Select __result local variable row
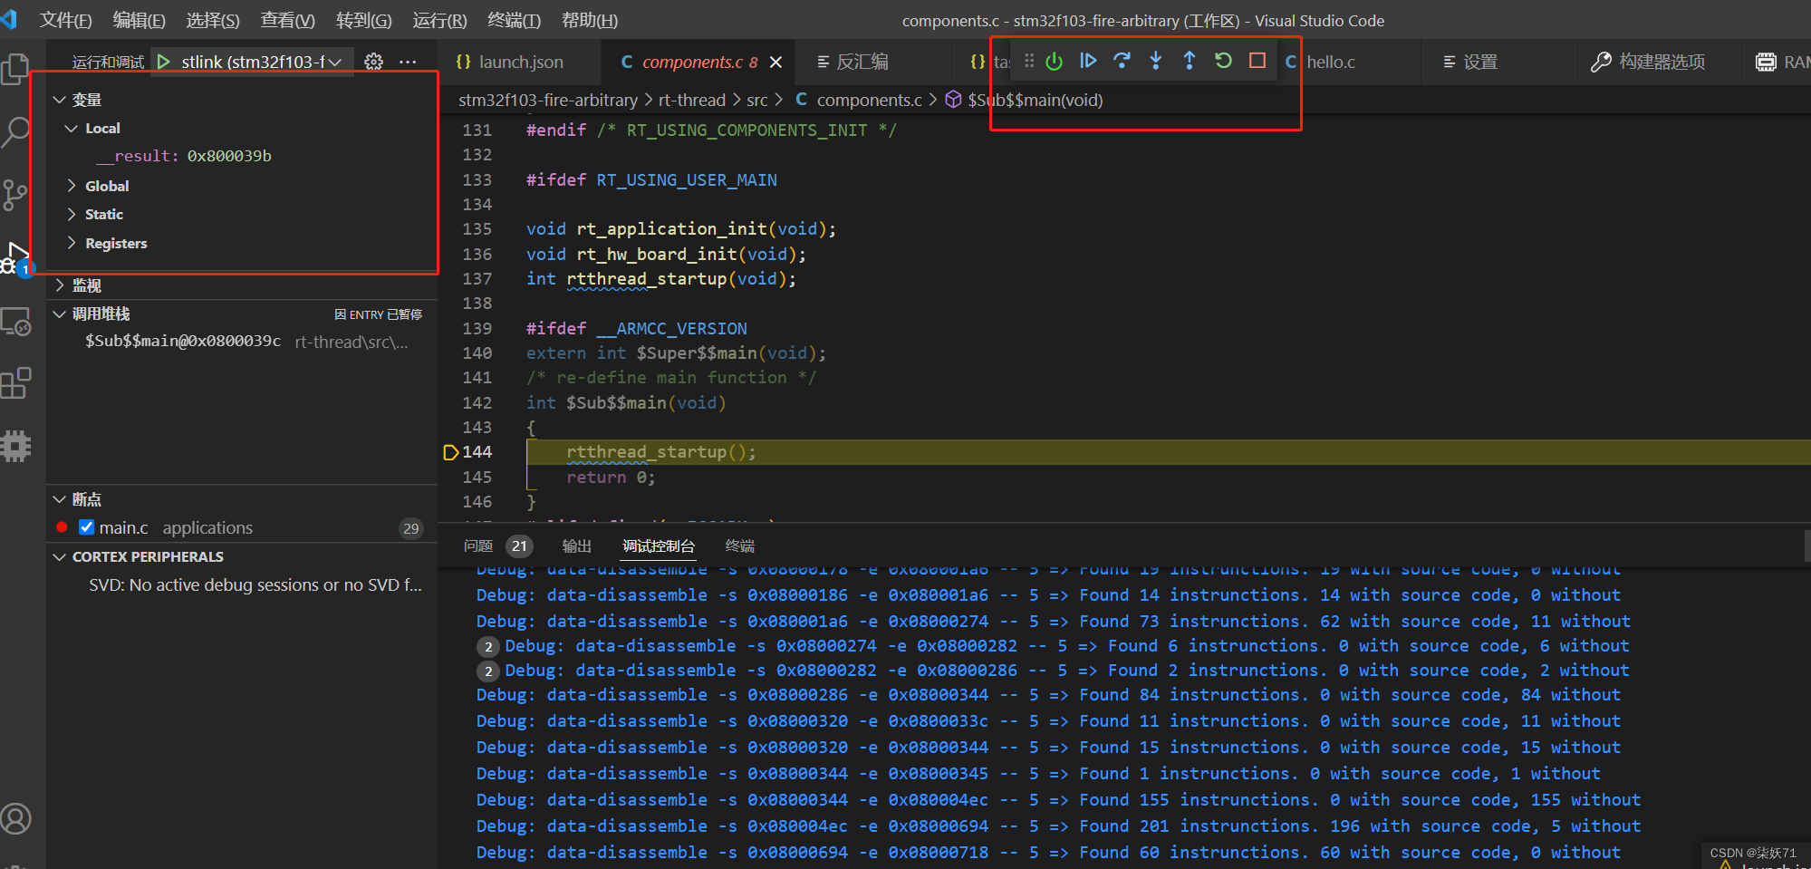This screenshot has height=869, width=1811. (243, 156)
